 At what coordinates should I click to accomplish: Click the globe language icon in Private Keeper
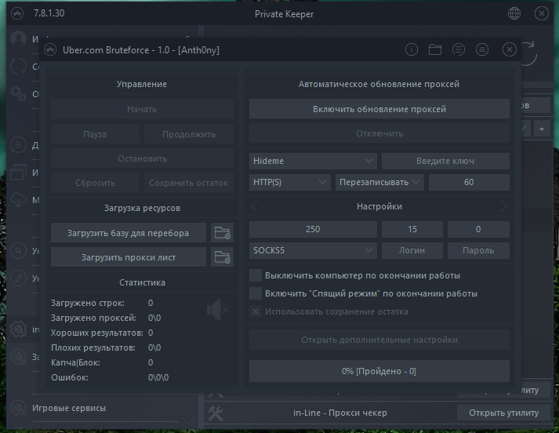click(x=514, y=13)
